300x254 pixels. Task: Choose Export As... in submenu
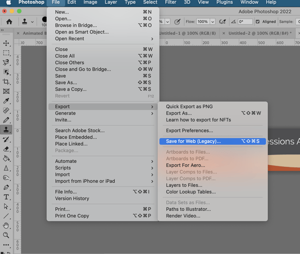(212, 113)
